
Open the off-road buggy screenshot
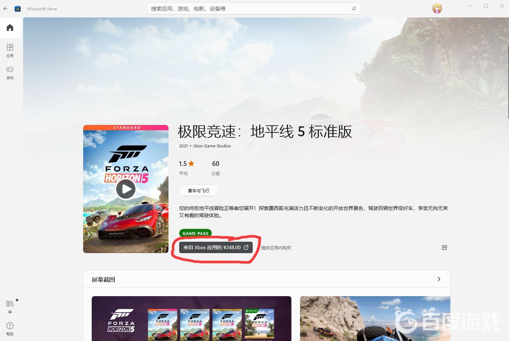[375, 319]
